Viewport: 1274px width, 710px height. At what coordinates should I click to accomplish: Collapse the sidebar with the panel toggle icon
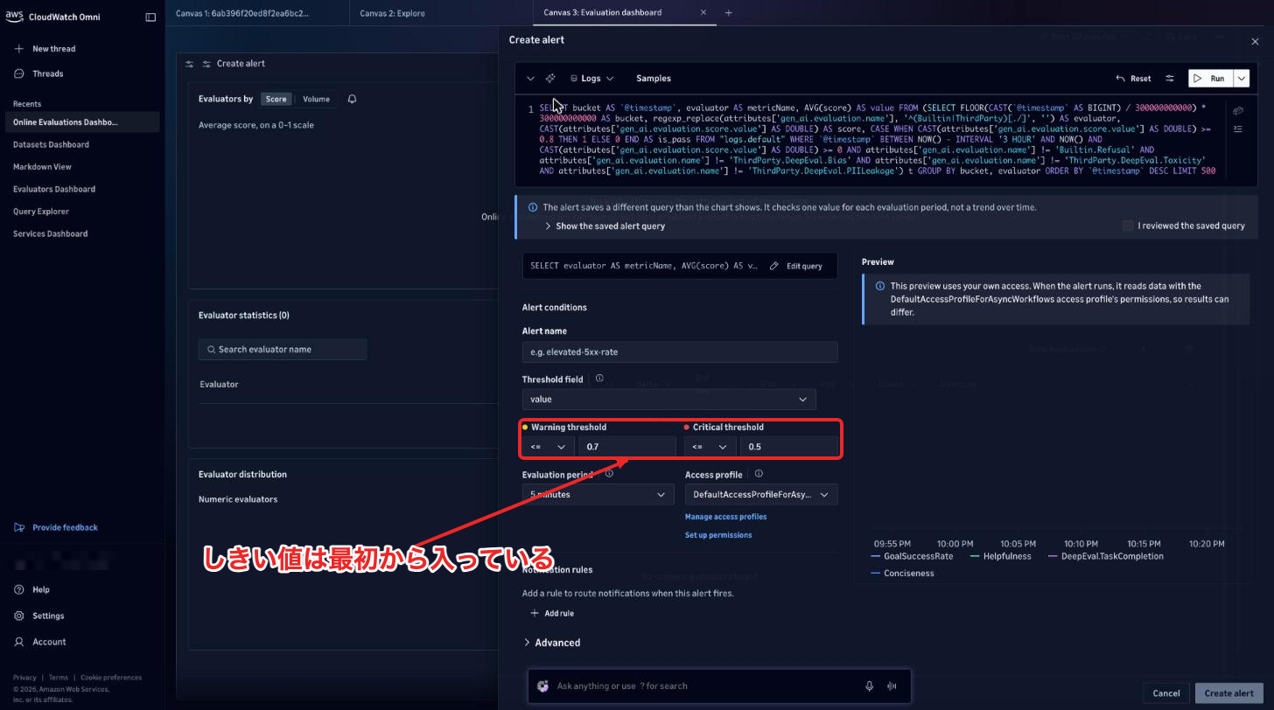pyautogui.click(x=150, y=17)
